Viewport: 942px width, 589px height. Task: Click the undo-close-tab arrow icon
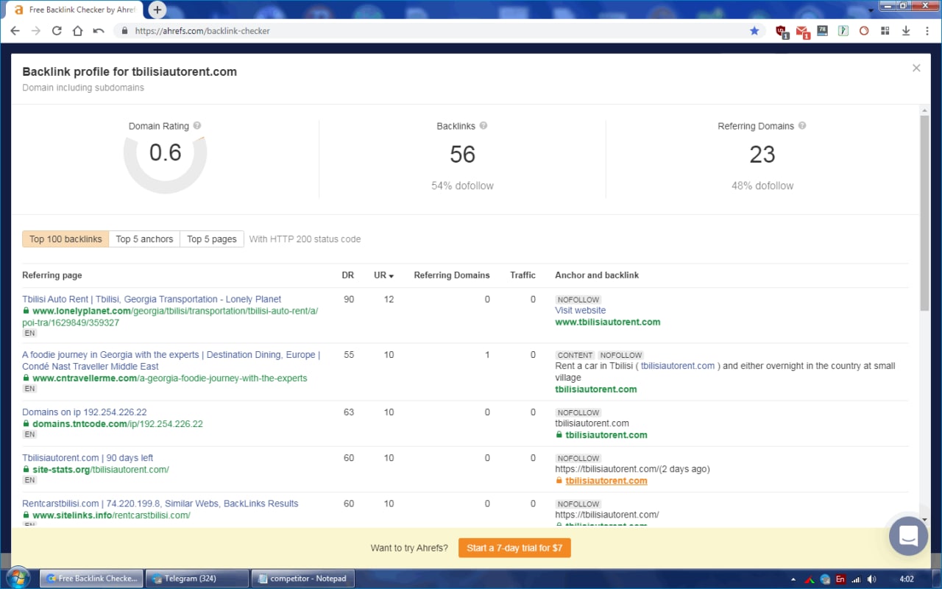[98, 31]
